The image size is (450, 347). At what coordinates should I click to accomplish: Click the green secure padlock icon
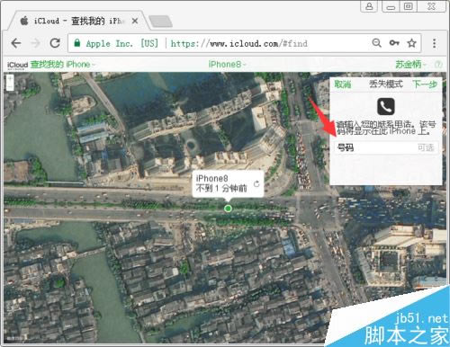(77, 43)
